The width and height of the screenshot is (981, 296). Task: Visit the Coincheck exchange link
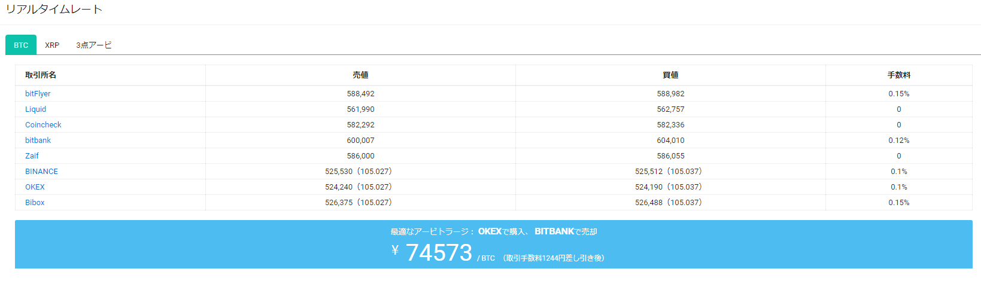pyautogui.click(x=43, y=125)
